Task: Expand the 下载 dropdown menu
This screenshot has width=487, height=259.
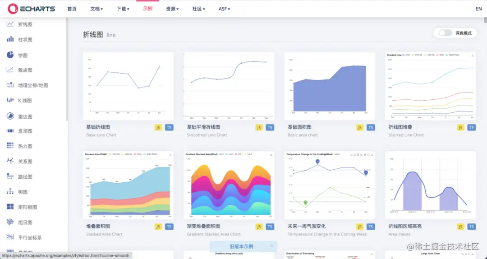Action: pyautogui.click(x=123, y=9)
